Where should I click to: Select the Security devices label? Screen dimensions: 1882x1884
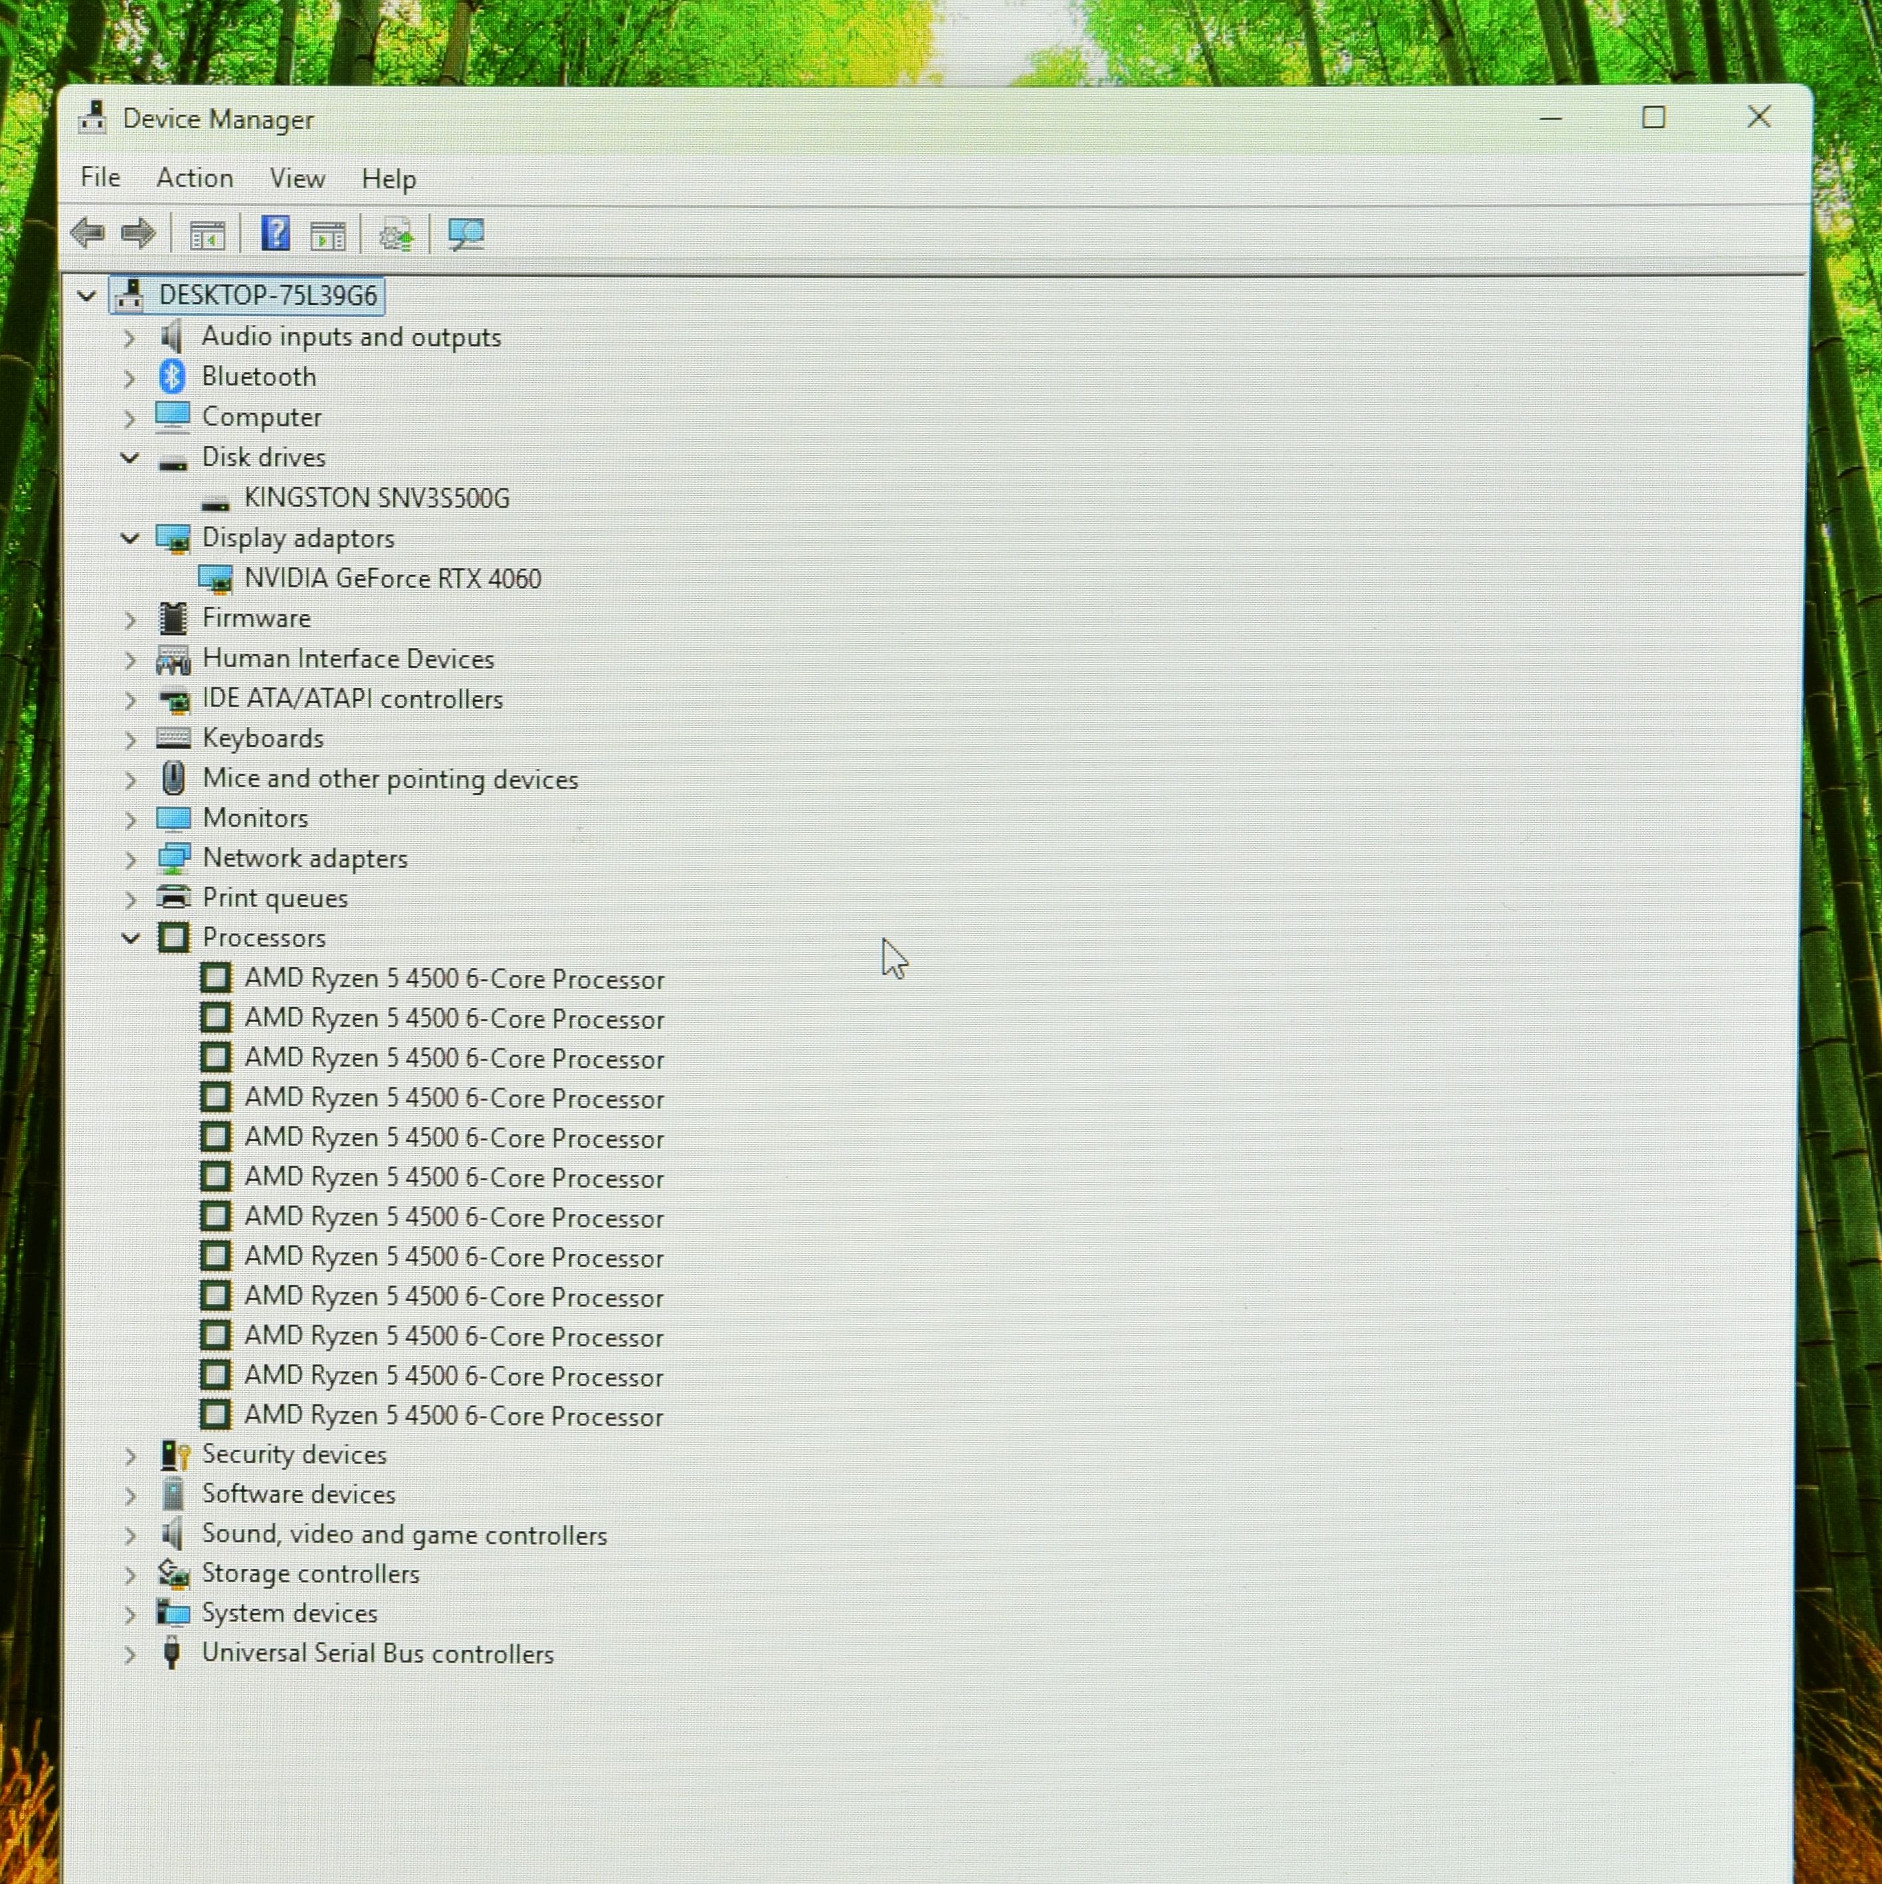[x=294, y=1455]
